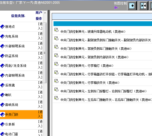
Task: Click [进入] for 雨刮/洗涤系统
Action: [40, 65]
